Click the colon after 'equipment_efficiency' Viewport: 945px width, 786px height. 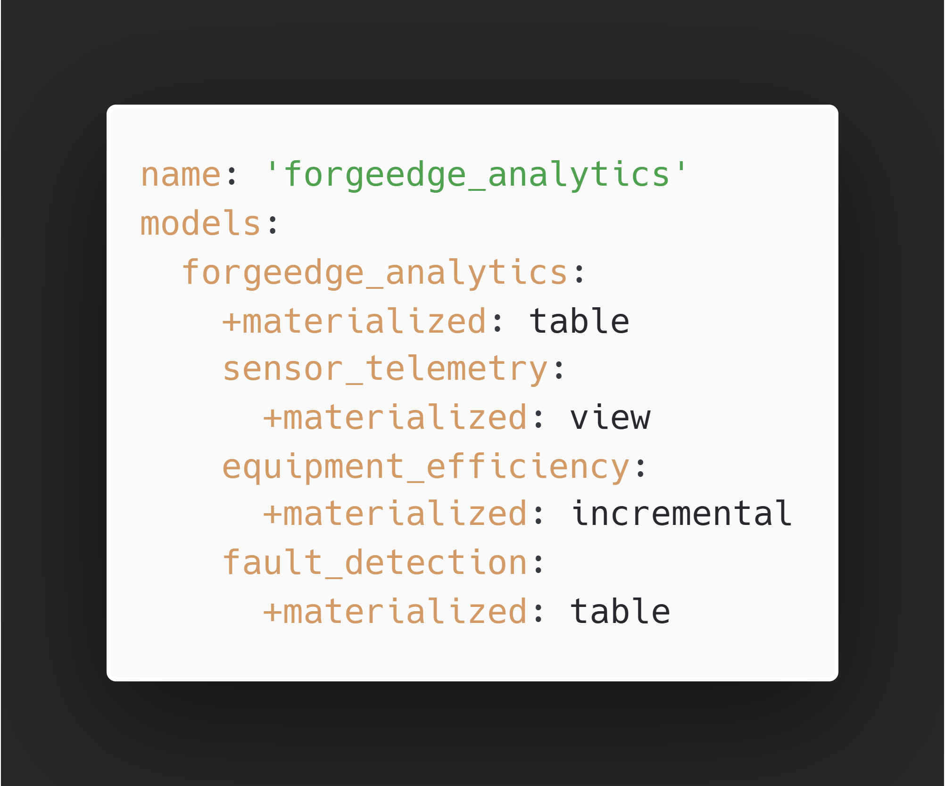(641, 468)
